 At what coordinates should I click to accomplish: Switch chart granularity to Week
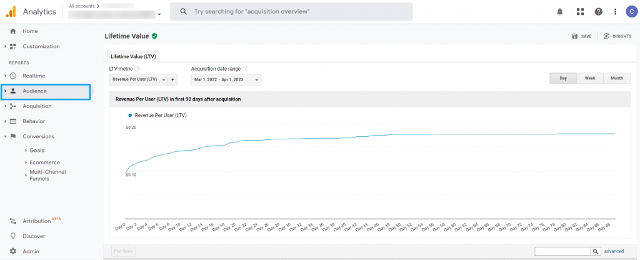589,78
